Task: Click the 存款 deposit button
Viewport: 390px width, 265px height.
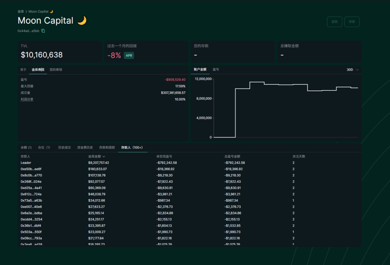Action: point(352,22)
